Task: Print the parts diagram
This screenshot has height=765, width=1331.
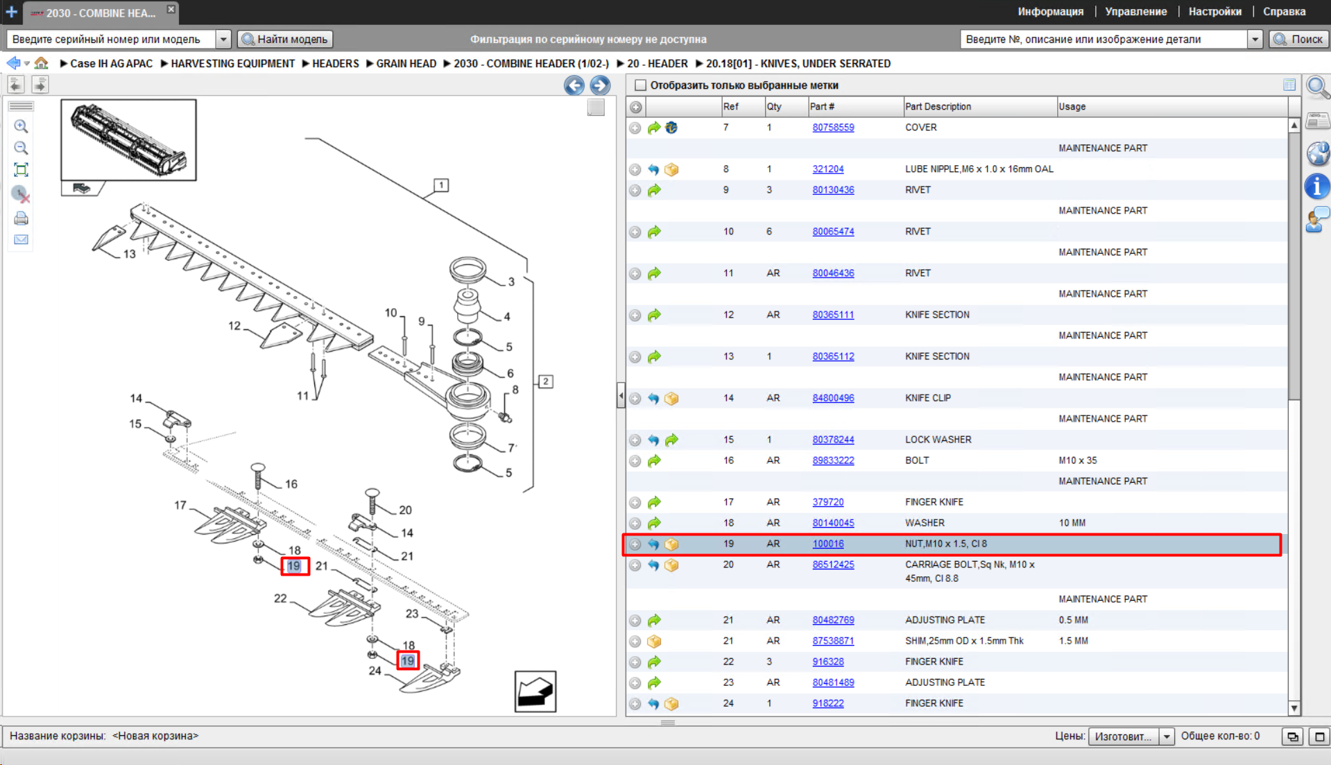Action: (x=21, y=218)
